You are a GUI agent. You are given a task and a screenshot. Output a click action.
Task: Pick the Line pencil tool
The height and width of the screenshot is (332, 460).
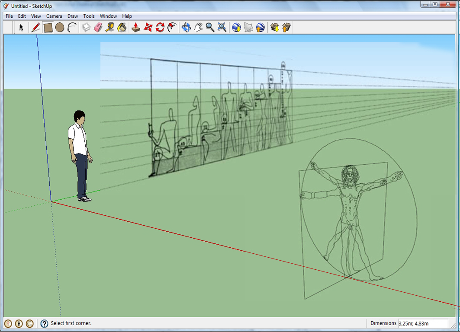click(x=36, y=28)
